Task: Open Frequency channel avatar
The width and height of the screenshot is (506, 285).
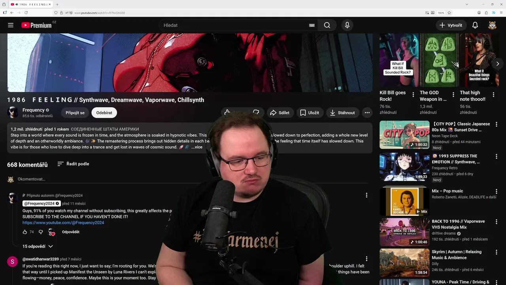Action: click(13, 112)
